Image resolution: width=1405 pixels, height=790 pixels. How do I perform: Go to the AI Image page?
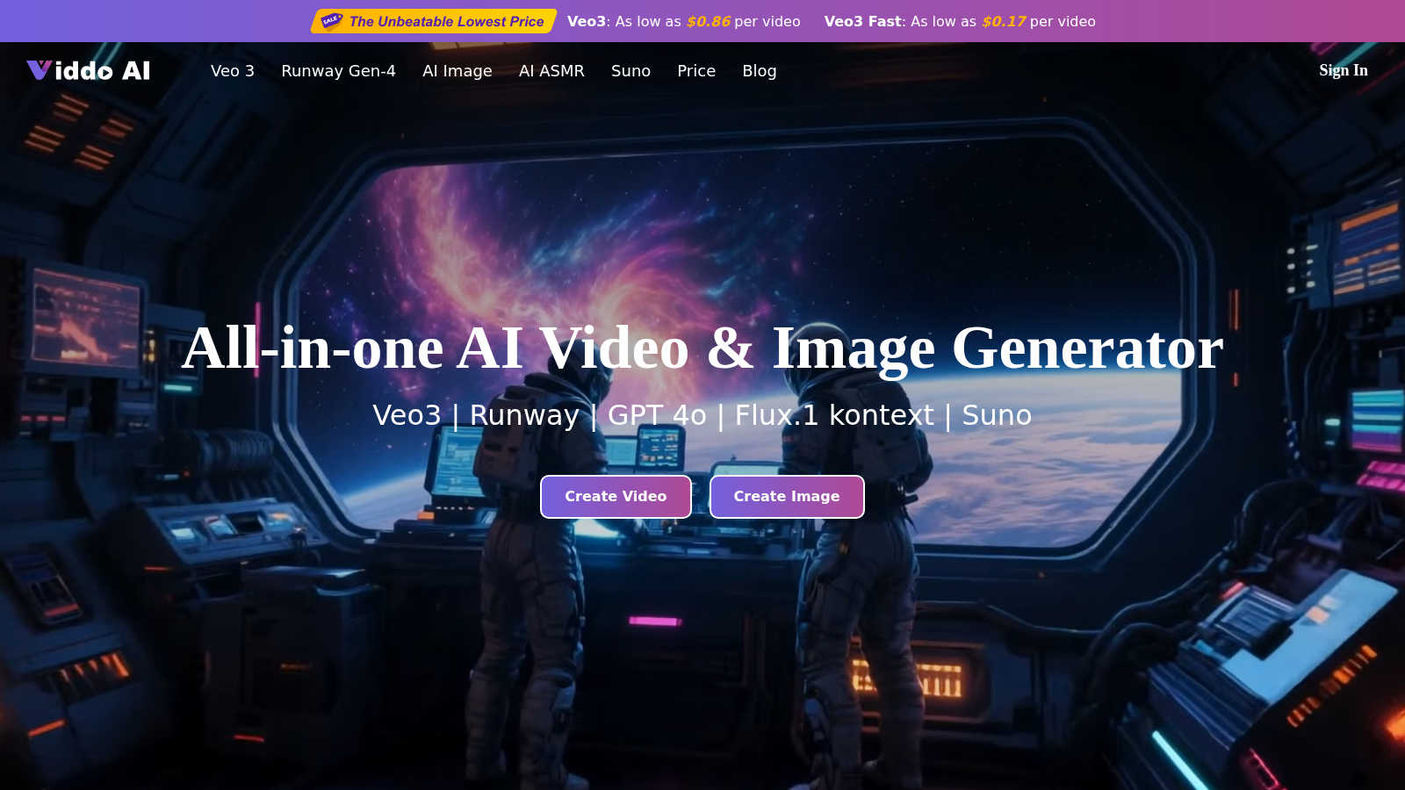[458, 71]
